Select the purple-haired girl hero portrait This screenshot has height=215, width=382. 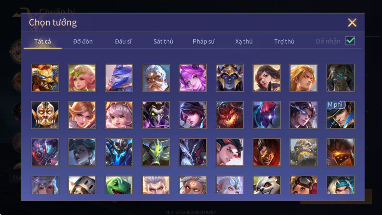coord(193,78)
